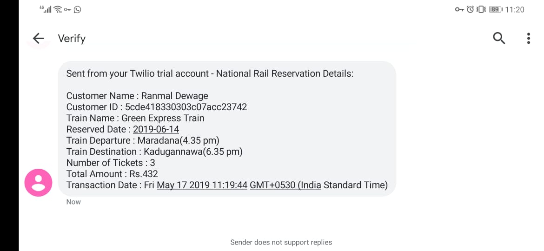Tap the GMT+0530 (India underlined link

285,185
